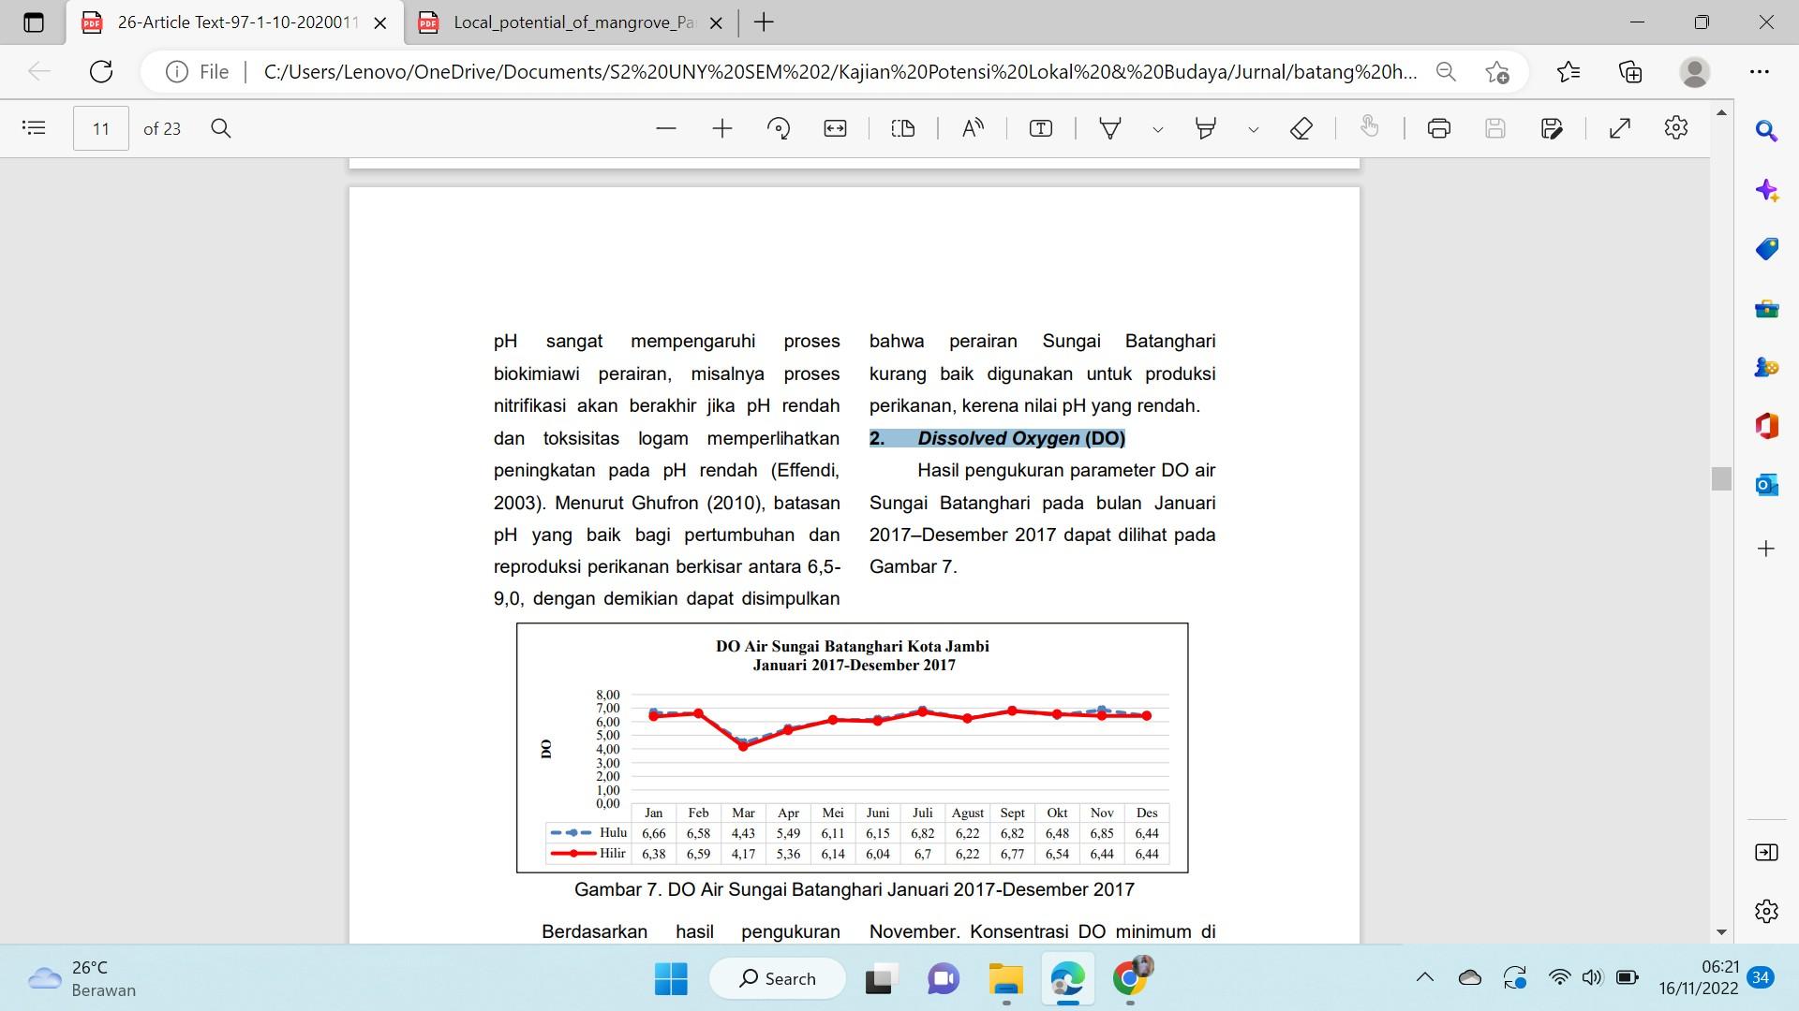The width and height of the screenshot is (1799, 1011).
Task: Hide the Edge sidebar
Action: (x=1766, y=852)
